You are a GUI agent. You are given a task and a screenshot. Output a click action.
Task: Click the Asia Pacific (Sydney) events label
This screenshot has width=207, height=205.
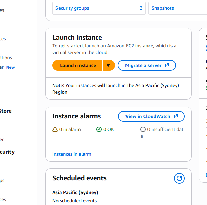pos(75,192)
